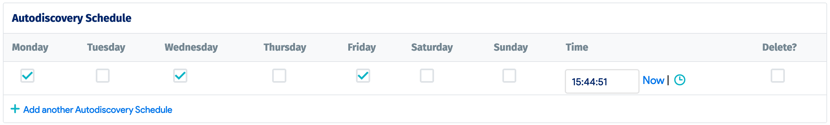The height and width of the screenshot is (125, 830).
Task: Click the Now link beside time field
Action: coord(653,80)
